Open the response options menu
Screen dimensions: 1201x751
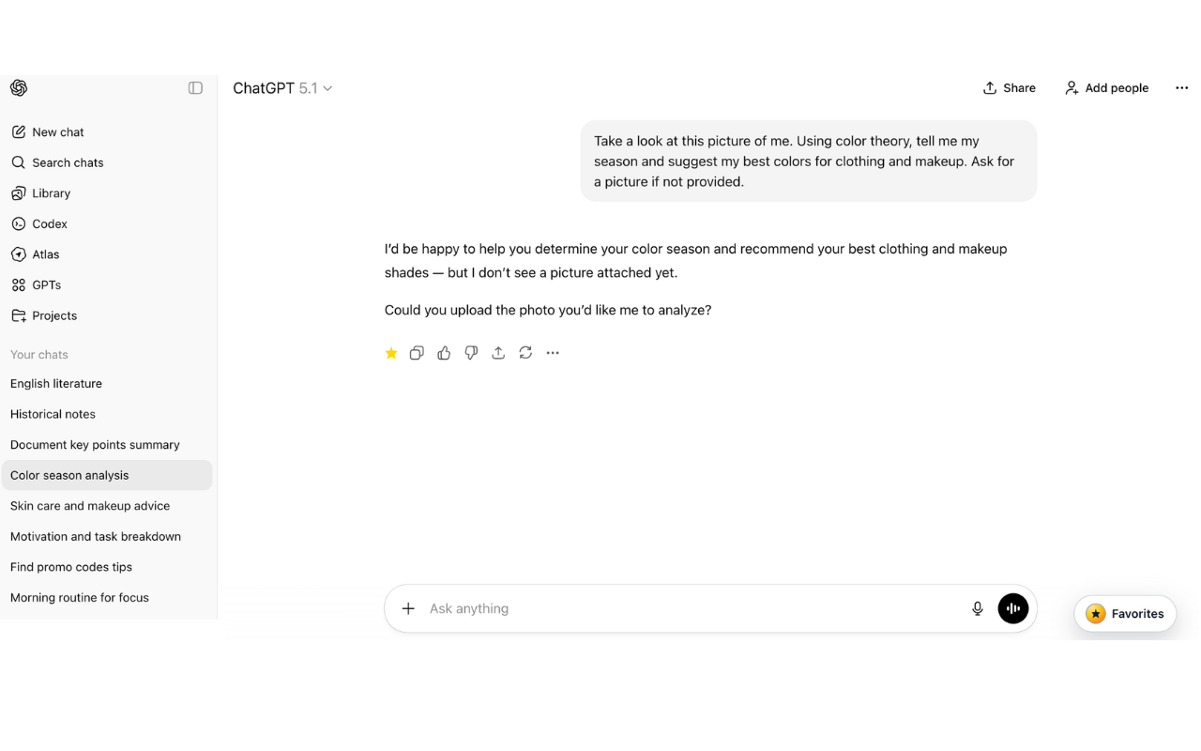click(x=553, y=352)
